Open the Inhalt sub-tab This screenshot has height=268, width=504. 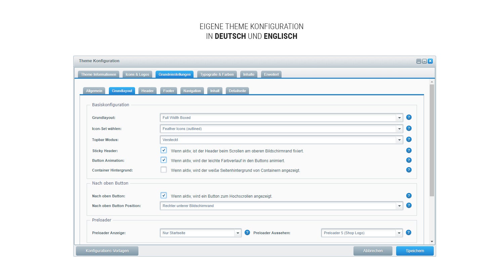pos(215,91)
